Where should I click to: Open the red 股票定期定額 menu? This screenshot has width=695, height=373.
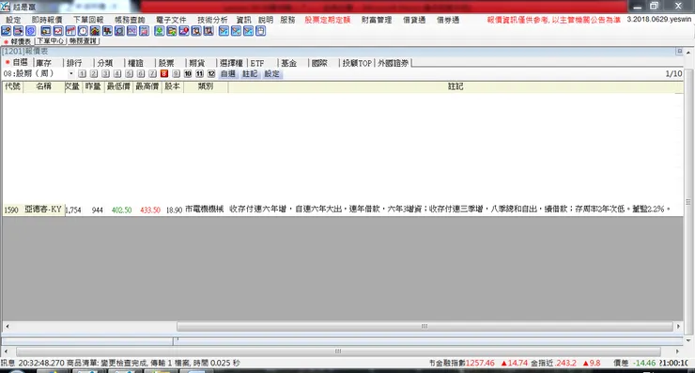[327, 20]
